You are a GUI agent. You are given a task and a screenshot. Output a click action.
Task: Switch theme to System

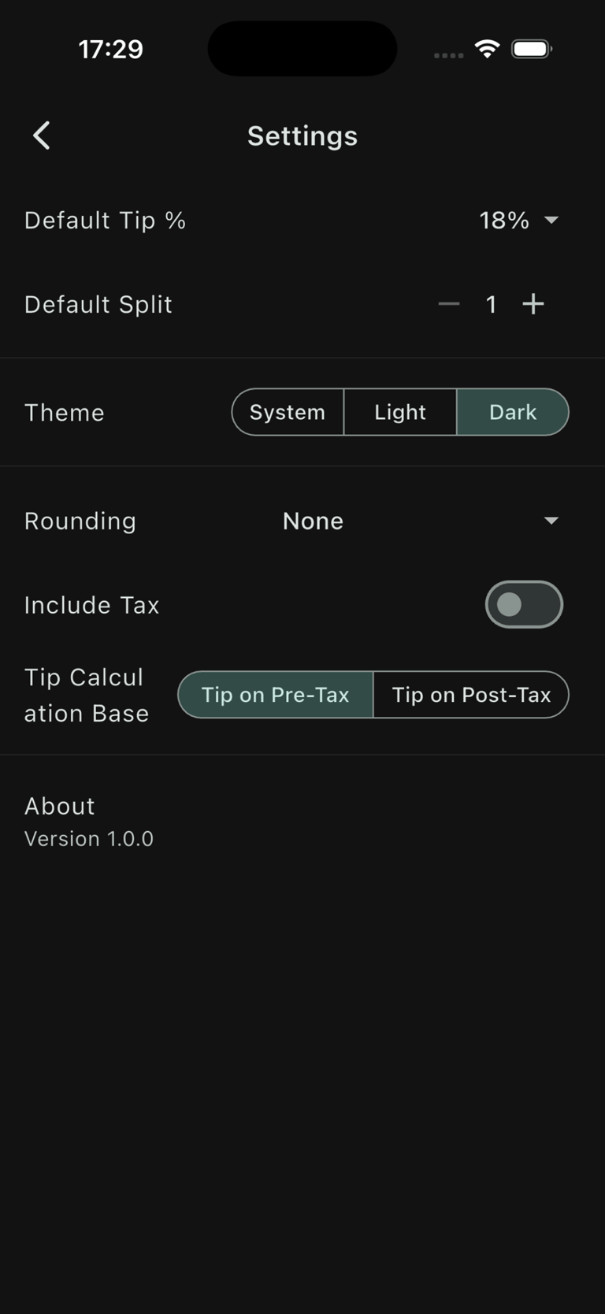tap(288, 412)
